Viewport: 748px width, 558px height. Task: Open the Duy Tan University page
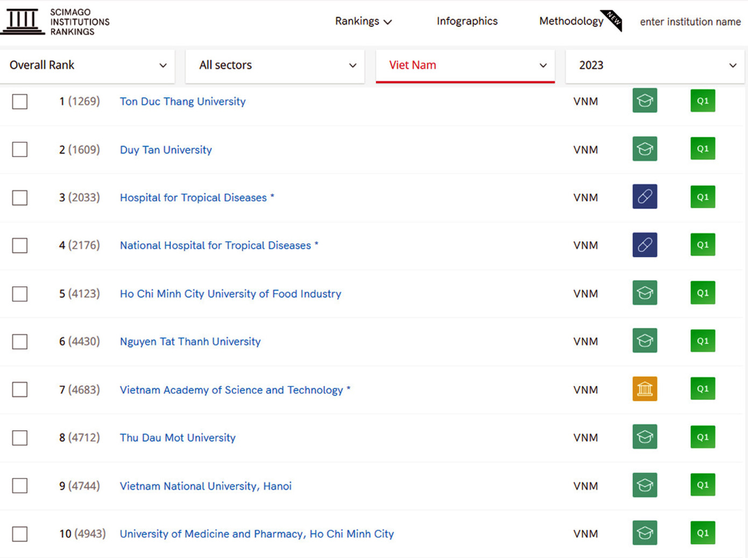pyautogui.click(x=166, y=150)
